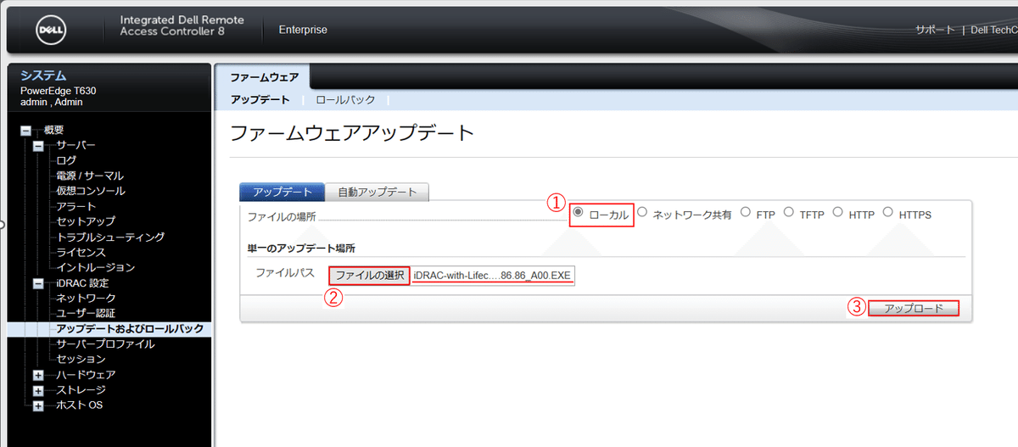Select the ストレージ tree label
Screen dimensions: 1018x447
click(81, 390)
